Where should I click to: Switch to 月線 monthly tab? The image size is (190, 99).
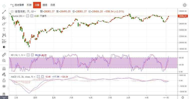point(52,5)
